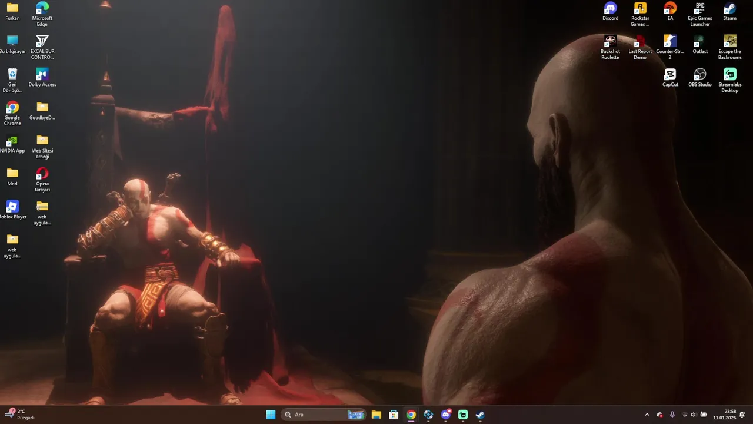Open Discord from the taskbar
The height and width of the screenshot is (424, 753).
point(446,415)
